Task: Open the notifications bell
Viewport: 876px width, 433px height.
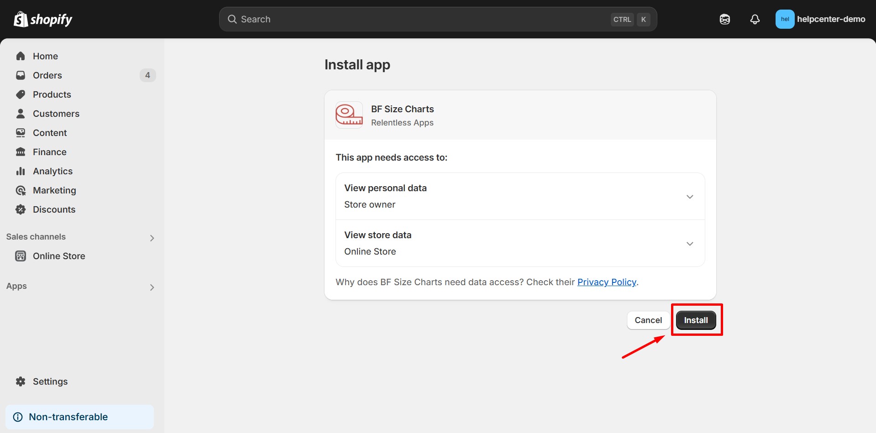Action: pos(755,19)
